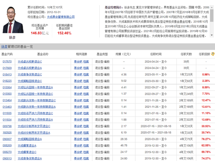Click the 146.83亿元 total asset figure
Screen dimensions: 215x161
[40, 33]
